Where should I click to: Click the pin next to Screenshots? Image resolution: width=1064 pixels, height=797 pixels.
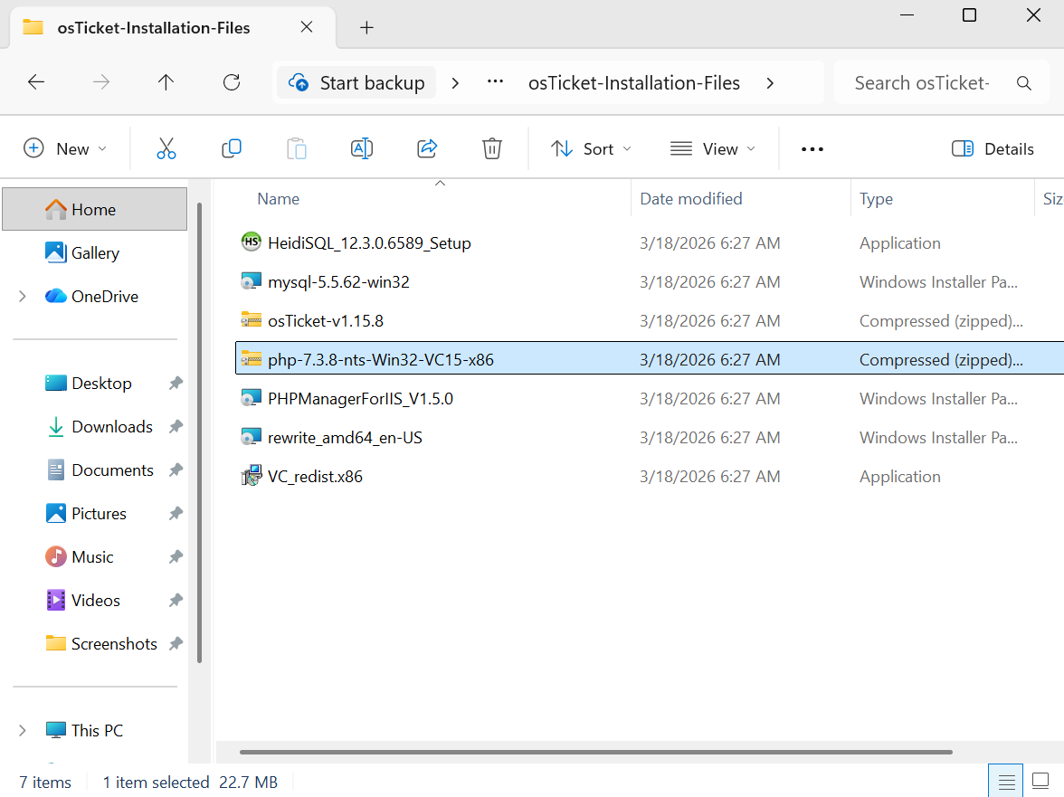176,644
